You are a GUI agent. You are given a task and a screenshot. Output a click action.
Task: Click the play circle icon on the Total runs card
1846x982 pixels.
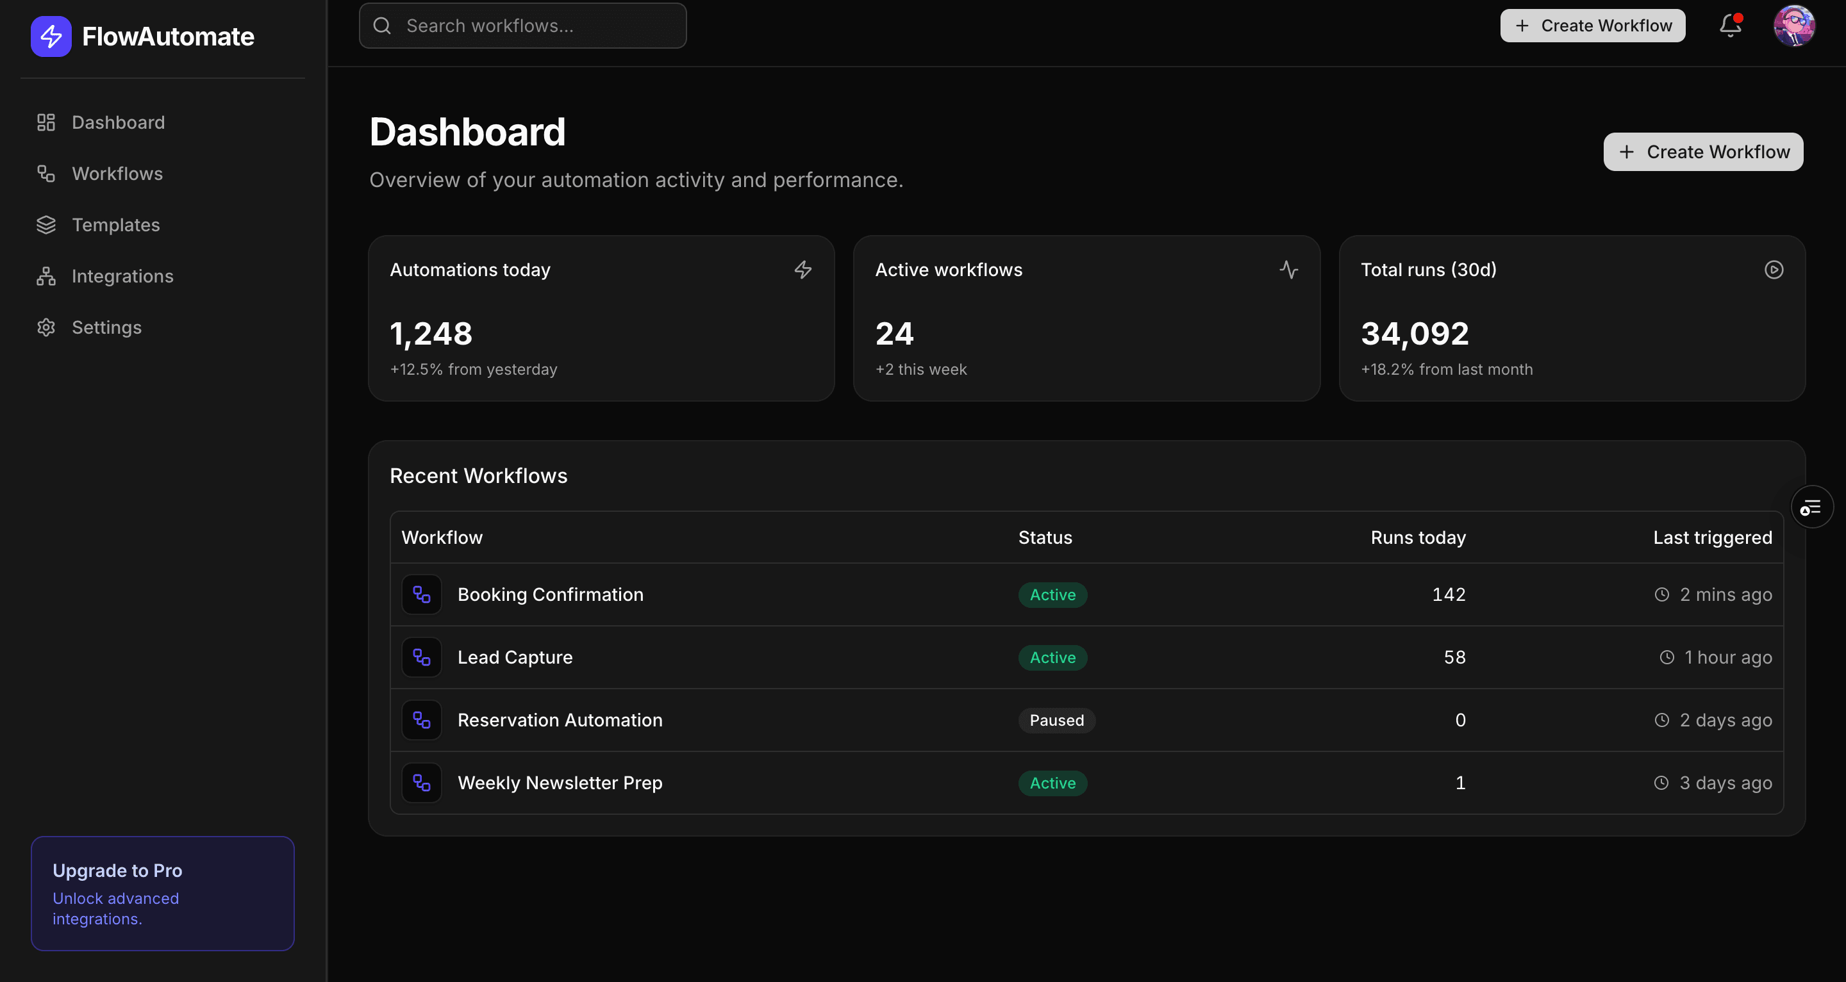coord(1774,270)
